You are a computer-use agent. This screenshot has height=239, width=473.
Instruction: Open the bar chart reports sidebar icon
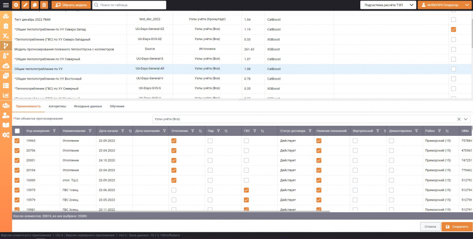coord(6,95)
